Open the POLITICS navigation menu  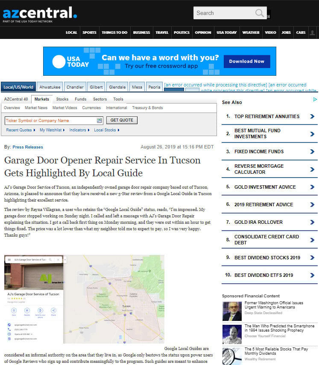[x=181, y=33]
